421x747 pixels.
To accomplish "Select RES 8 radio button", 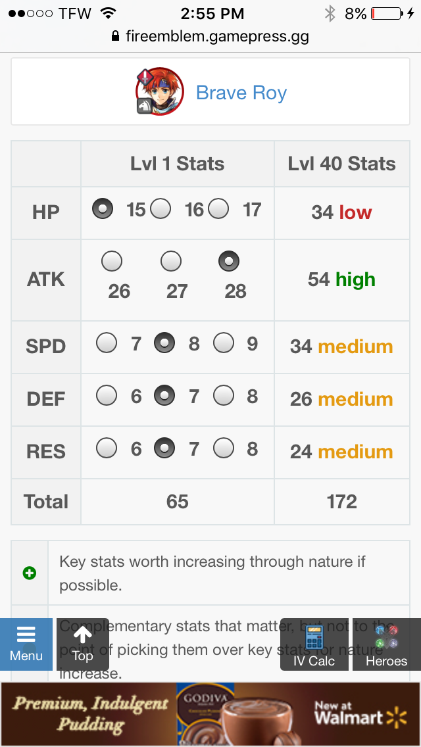I will coord(224,448).
